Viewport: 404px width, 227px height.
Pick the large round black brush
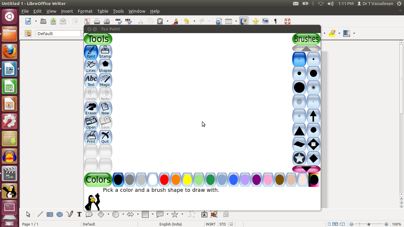click(x=299, y=87)
